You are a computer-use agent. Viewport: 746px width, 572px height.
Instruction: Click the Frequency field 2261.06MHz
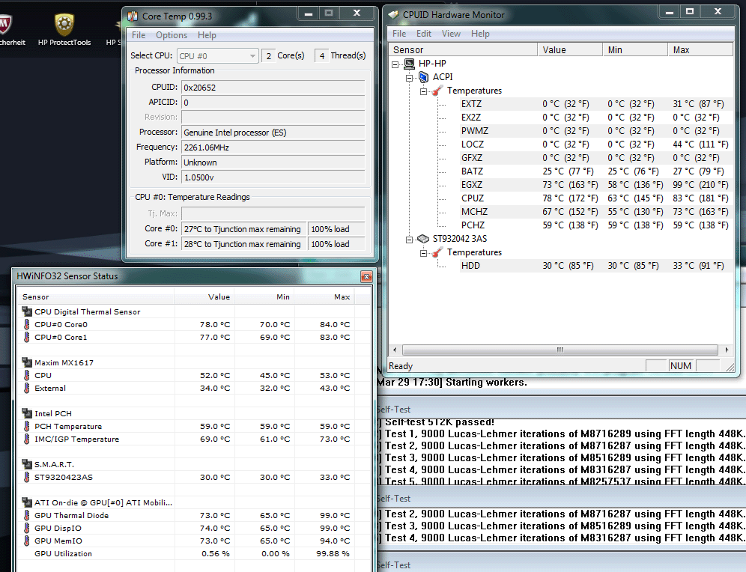pos(273,147)
